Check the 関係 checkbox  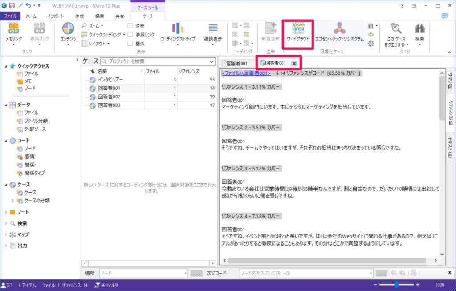130,44
